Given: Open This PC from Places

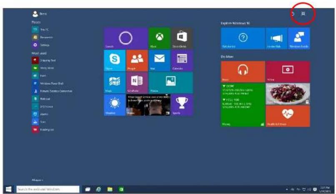Looking at the screenshot, I should (x=40, y=30).
